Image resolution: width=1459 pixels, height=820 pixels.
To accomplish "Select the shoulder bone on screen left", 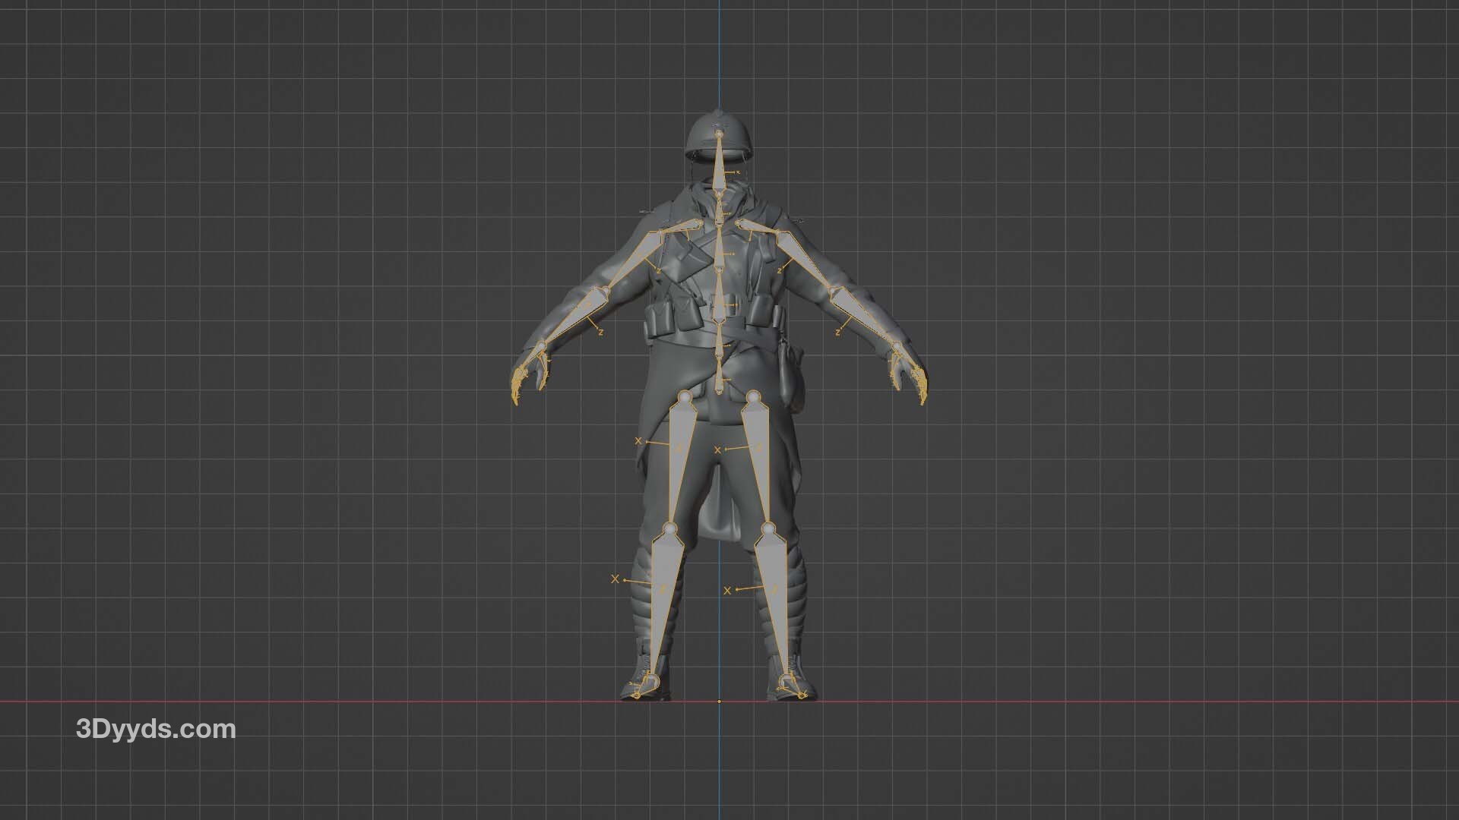I will tap(684, 225).
